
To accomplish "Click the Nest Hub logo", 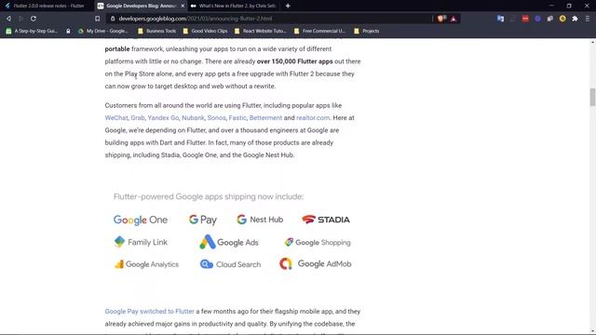I will pos(260,220).
